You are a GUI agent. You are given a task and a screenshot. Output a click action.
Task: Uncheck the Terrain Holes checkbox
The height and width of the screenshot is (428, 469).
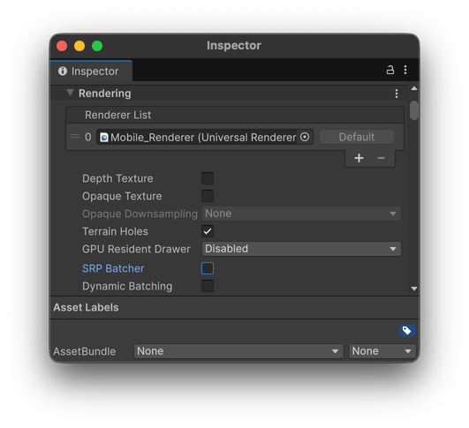208,231
